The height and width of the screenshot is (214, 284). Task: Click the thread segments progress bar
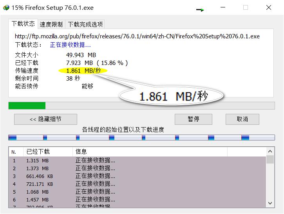tap(141, 138)
